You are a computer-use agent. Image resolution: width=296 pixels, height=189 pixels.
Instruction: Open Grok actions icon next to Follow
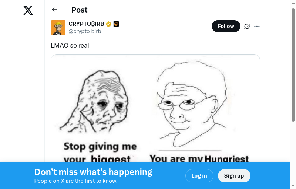[x=247, y=26]
